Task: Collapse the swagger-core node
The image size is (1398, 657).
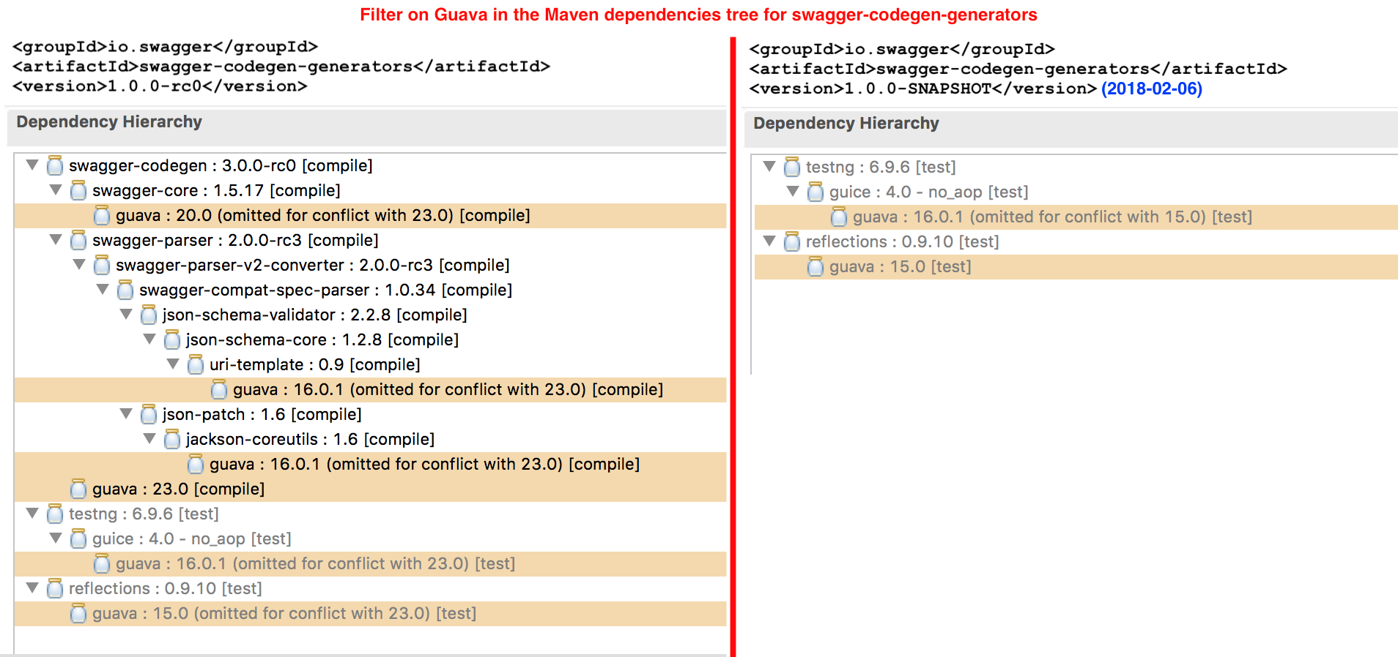Action: pyautogui.click(x=56, y=189)
